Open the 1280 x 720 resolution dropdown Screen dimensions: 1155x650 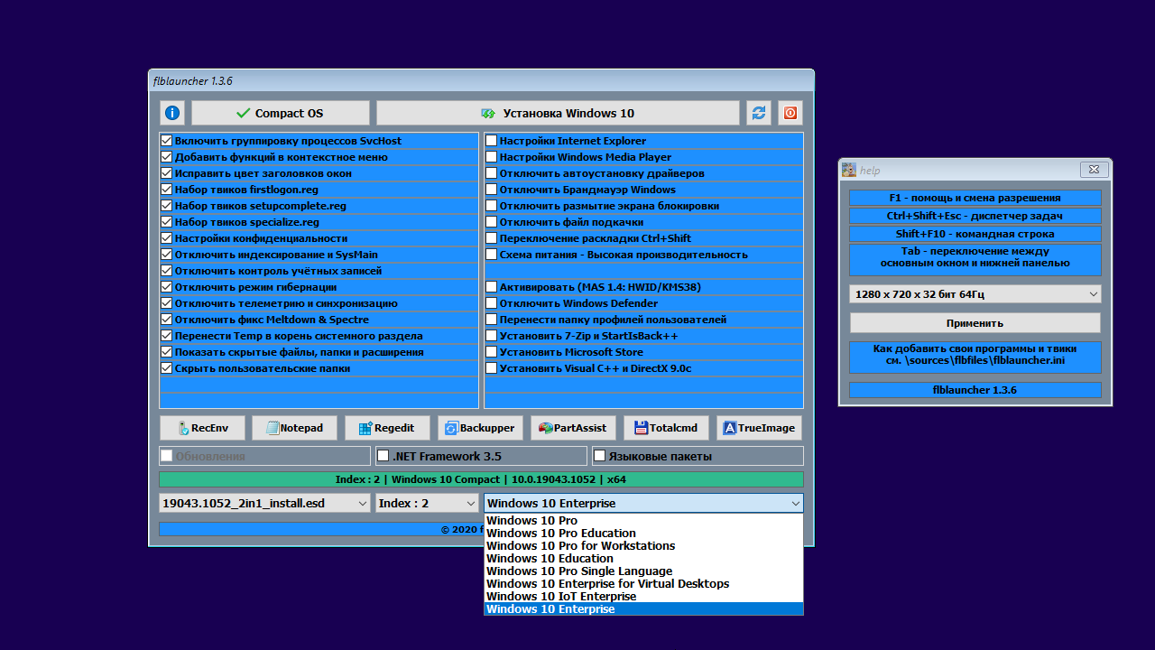click(975, 294)
